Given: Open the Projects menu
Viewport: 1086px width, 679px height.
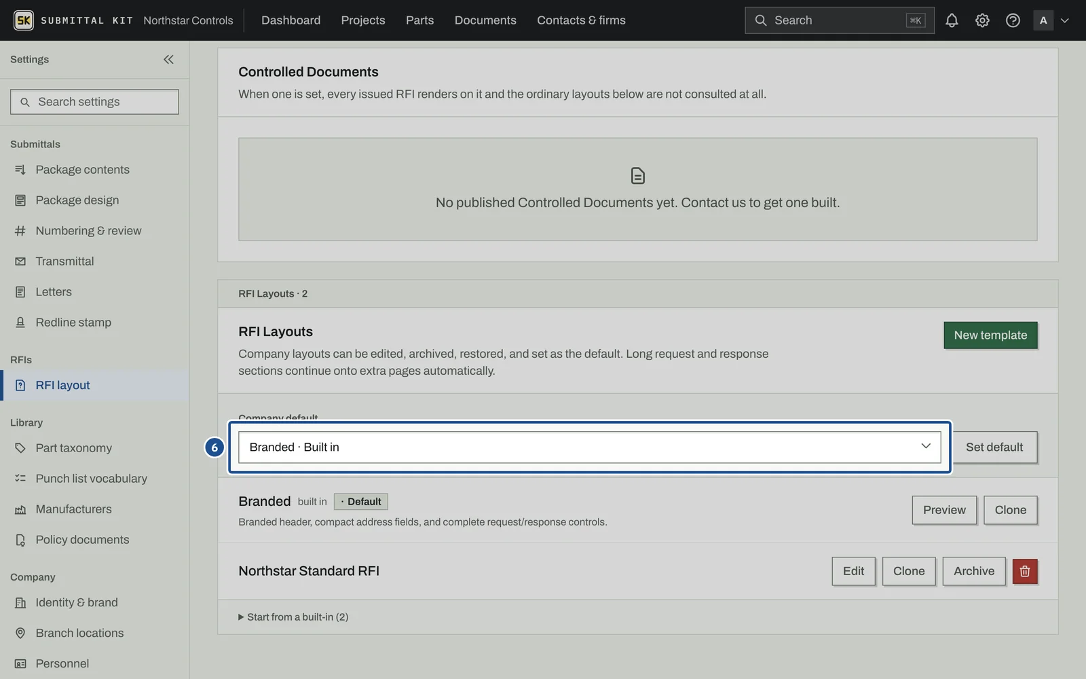Looking at the screenshot, I should tap(363, 20).
